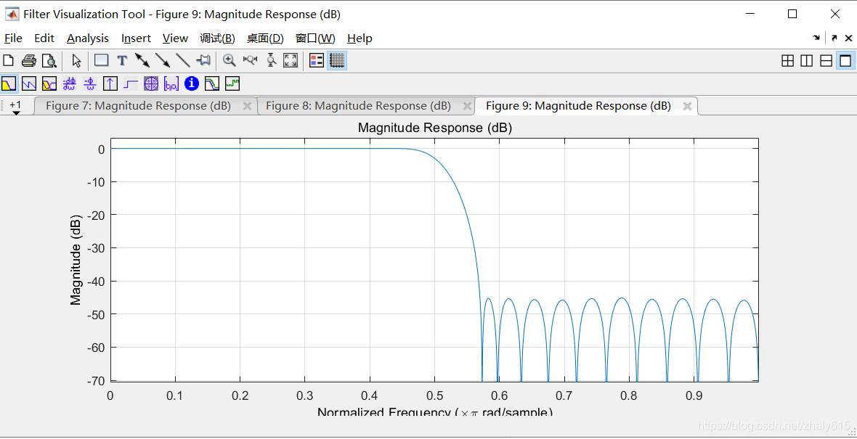Toggle the Grid icon
Screen dimensions: 857x439
tap(337, 60)
